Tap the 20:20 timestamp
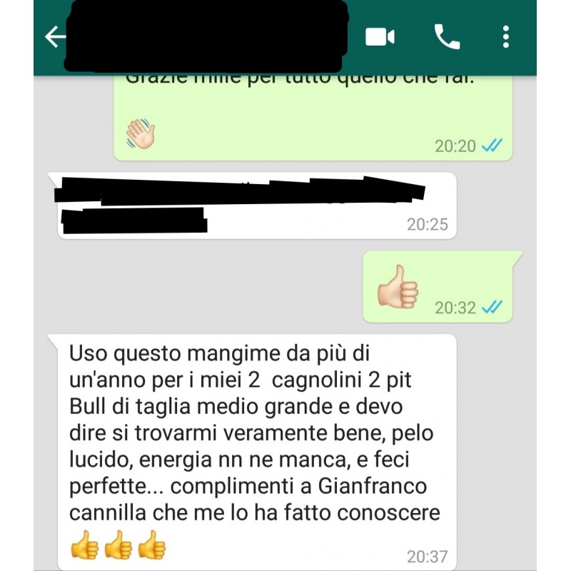The height and width of the screenshot is (571, 571). [455, 146]
